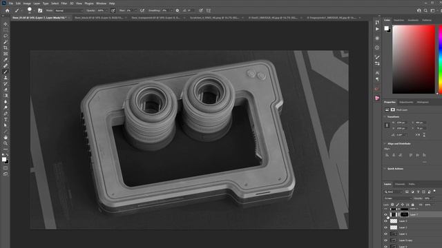The image size is (442, 248).
Task: Select the Lasso tool
Action: [x=6, y=36]
